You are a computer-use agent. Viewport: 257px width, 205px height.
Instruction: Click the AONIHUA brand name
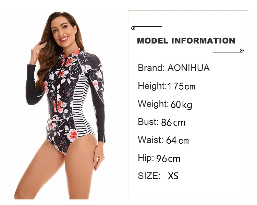pos(188,68)
